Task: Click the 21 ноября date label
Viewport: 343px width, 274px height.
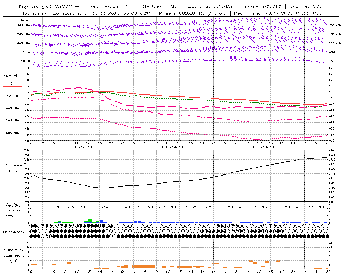Action: (264, 147)
